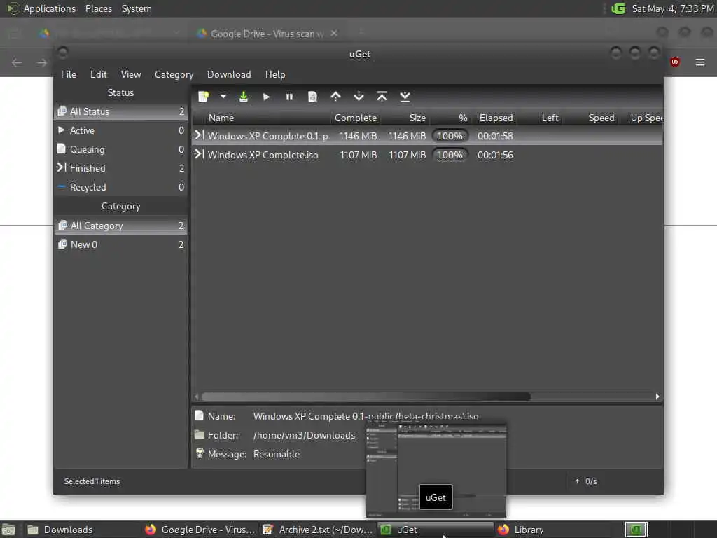Click the browser hamburger menu icon
The width and height of the screenshot is (717, 538).
(700, 62)
